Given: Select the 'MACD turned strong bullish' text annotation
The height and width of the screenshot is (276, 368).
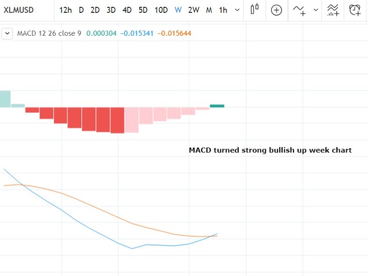Looking at the screenshot, I should point(270,150).
